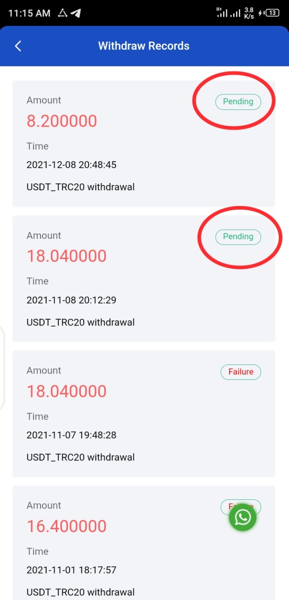
Task: Tap the timestamp 2021-11-01 18:17:57
Action: (71, 570)
